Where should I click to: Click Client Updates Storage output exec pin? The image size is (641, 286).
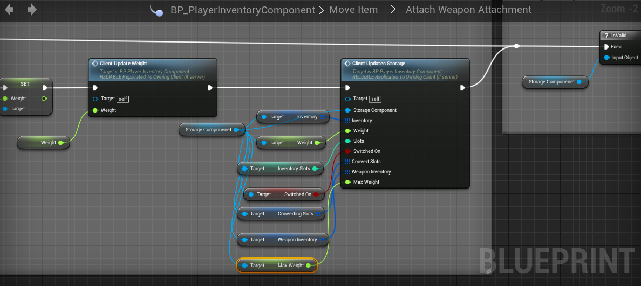(462, 88)
